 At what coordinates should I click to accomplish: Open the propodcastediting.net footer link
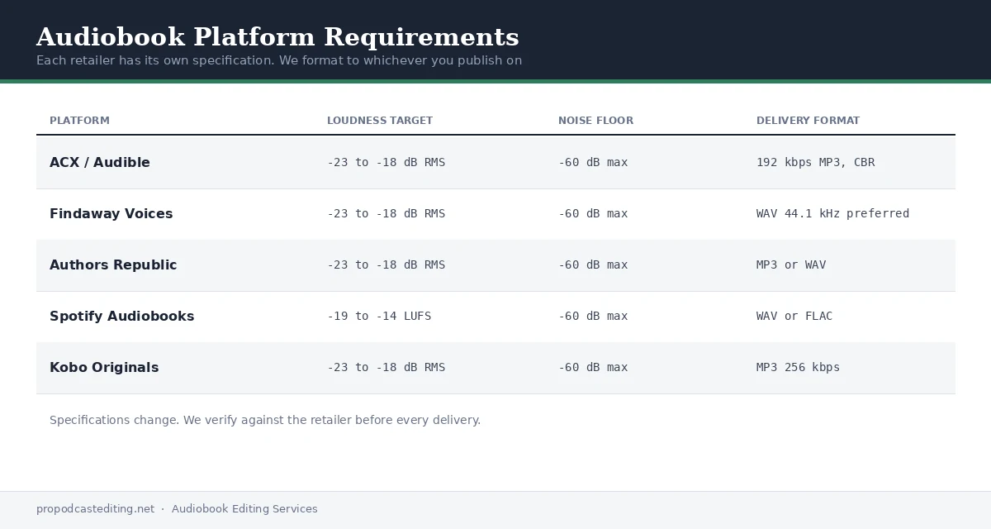click(x=95, y=509)
